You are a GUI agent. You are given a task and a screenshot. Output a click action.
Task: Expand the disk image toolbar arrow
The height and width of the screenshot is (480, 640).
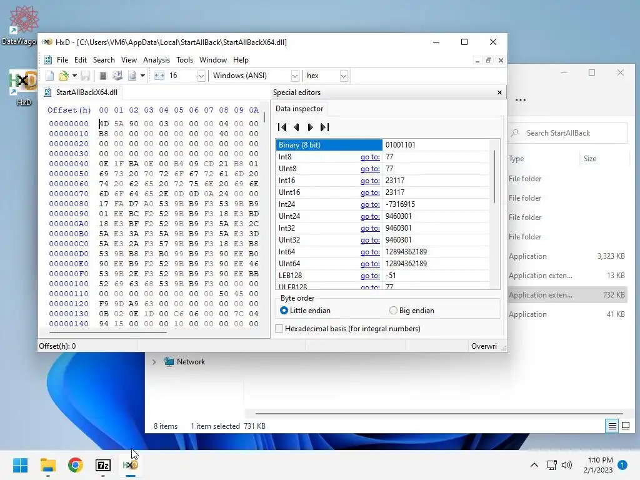click(x=142, y=76)
